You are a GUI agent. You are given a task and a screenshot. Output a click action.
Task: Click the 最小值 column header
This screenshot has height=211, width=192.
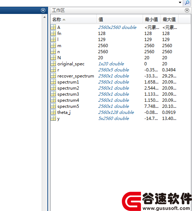point(152,20)
